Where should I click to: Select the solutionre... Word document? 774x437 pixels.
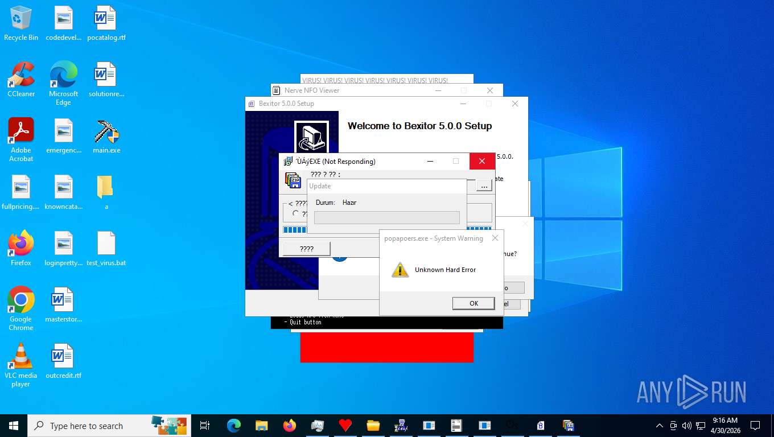coord(106,80)
